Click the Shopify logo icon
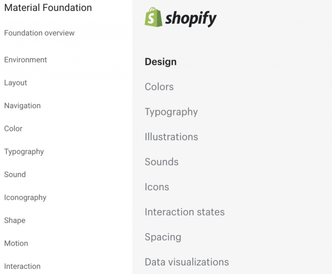The height and width of the screenshot is (274, 332). click(153, 18)
